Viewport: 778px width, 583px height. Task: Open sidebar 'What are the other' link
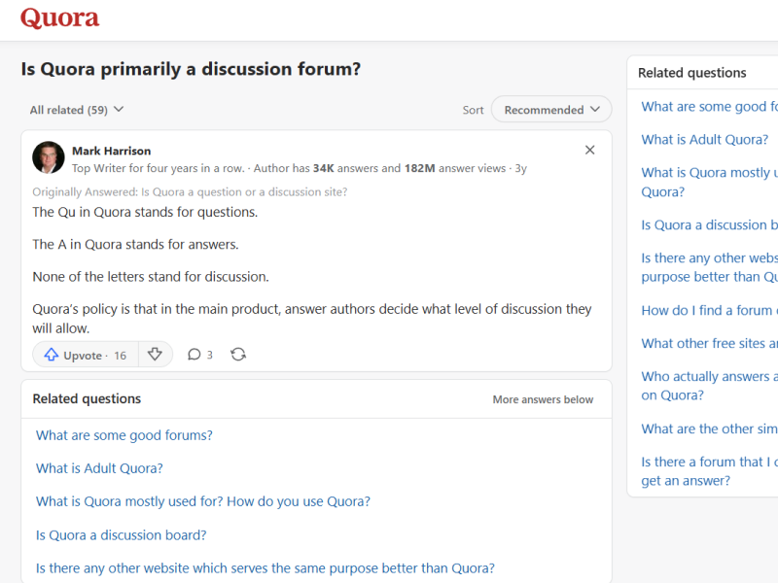point(710,429)
